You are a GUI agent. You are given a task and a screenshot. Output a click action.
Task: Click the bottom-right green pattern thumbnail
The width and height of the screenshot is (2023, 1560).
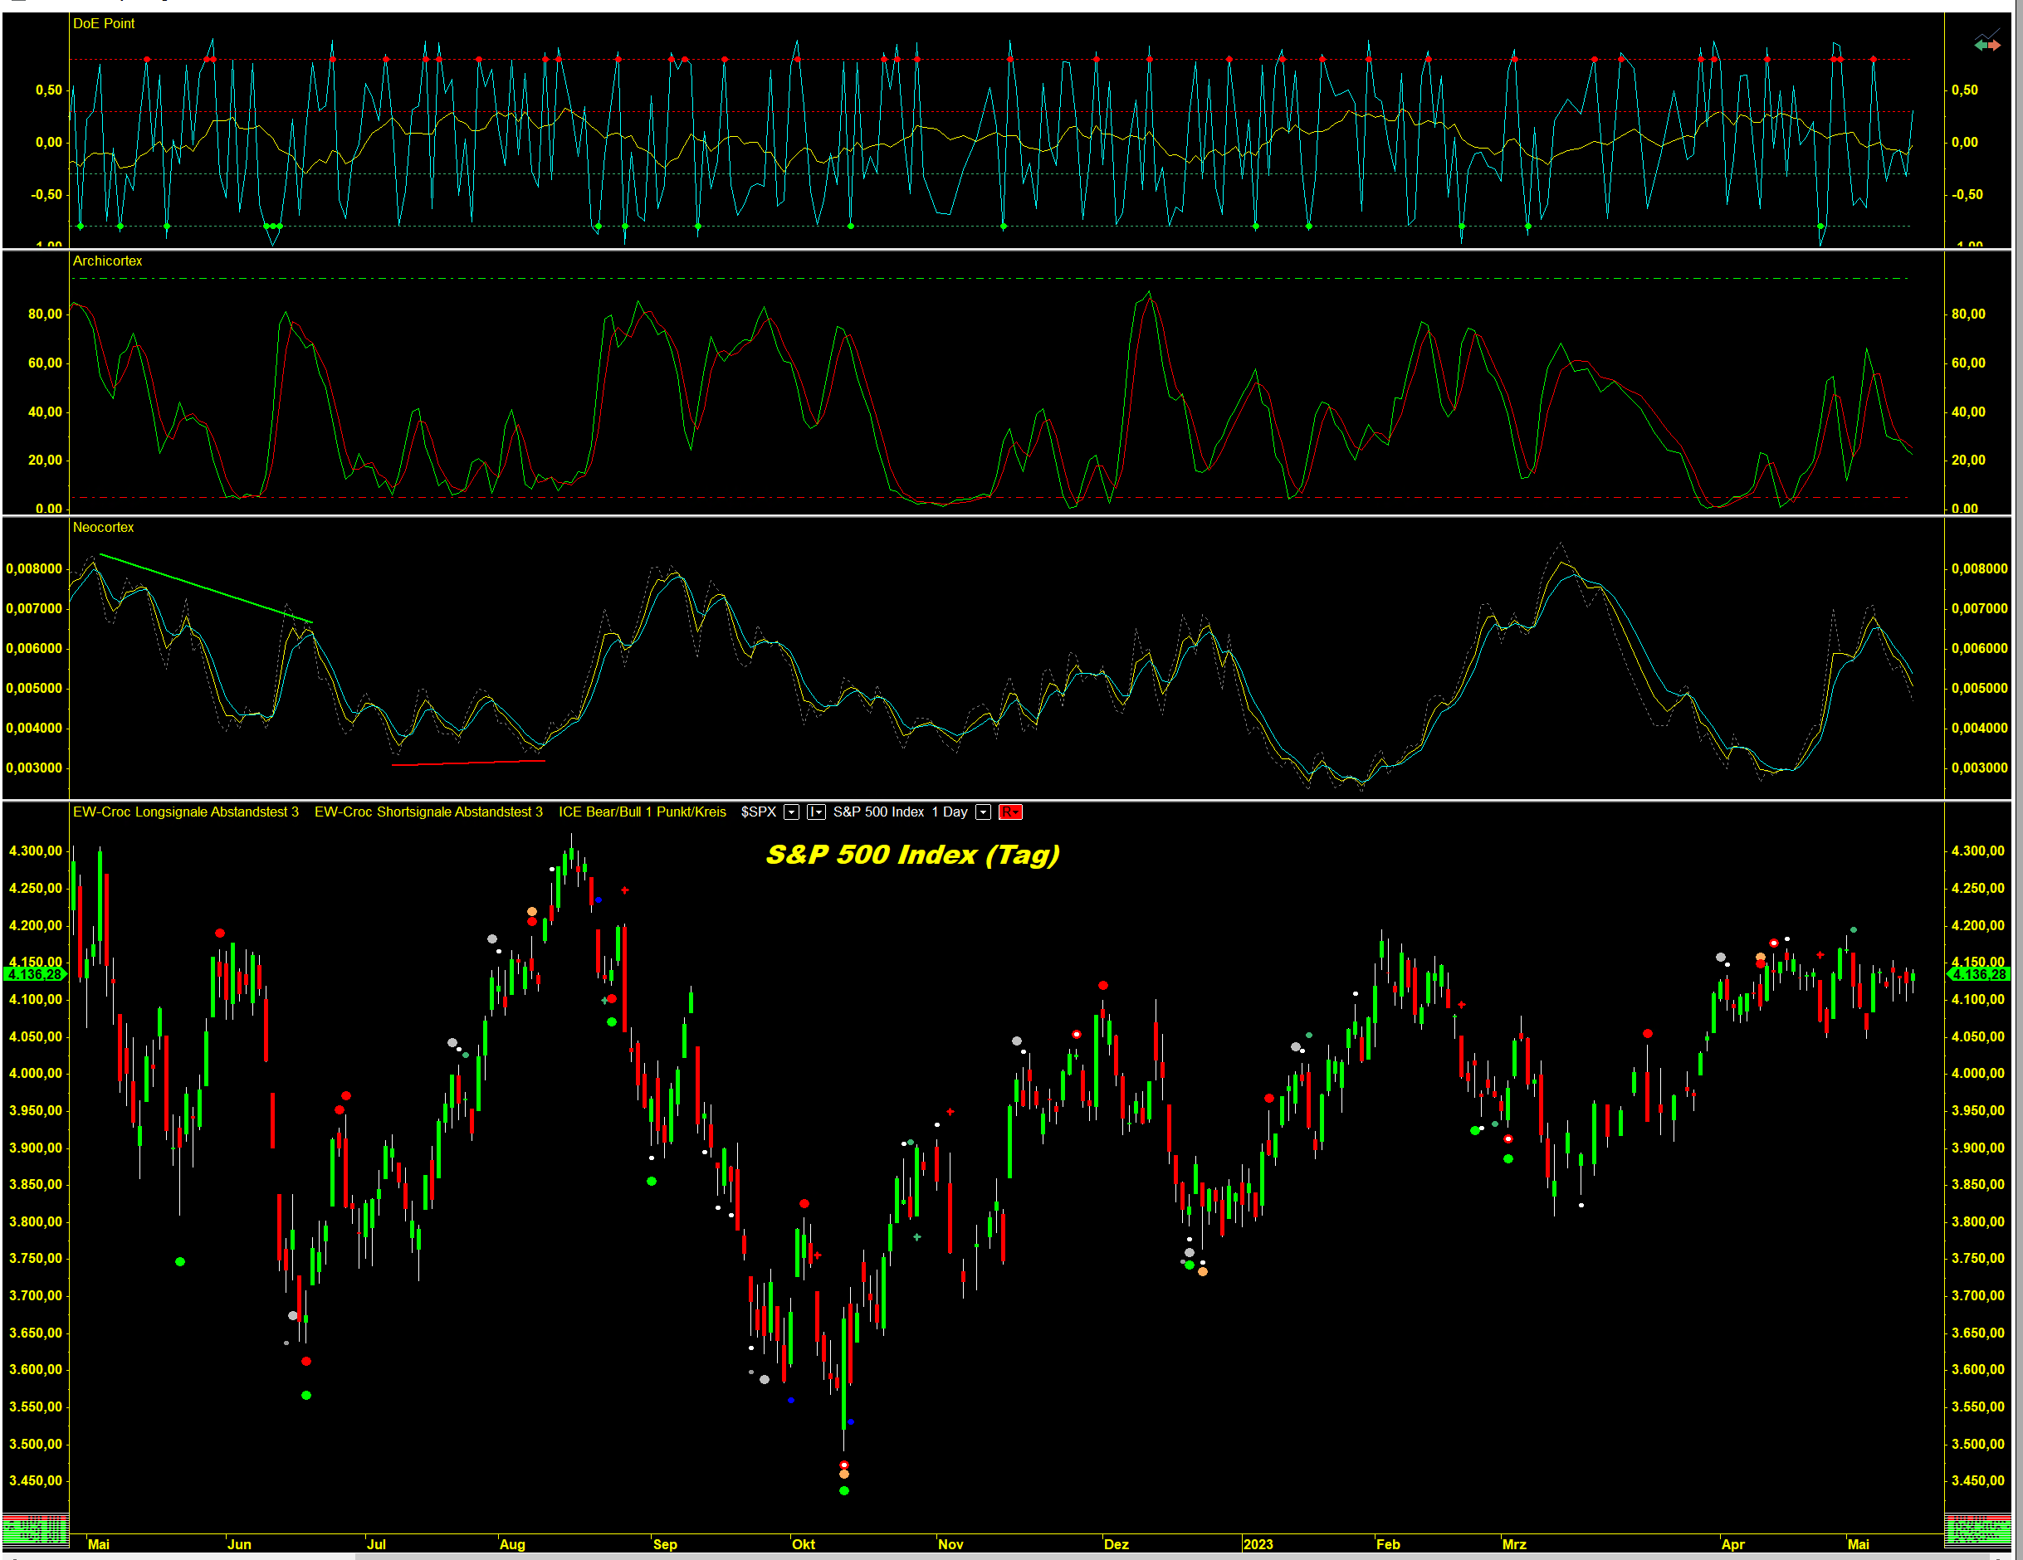coord(1977,1529)
